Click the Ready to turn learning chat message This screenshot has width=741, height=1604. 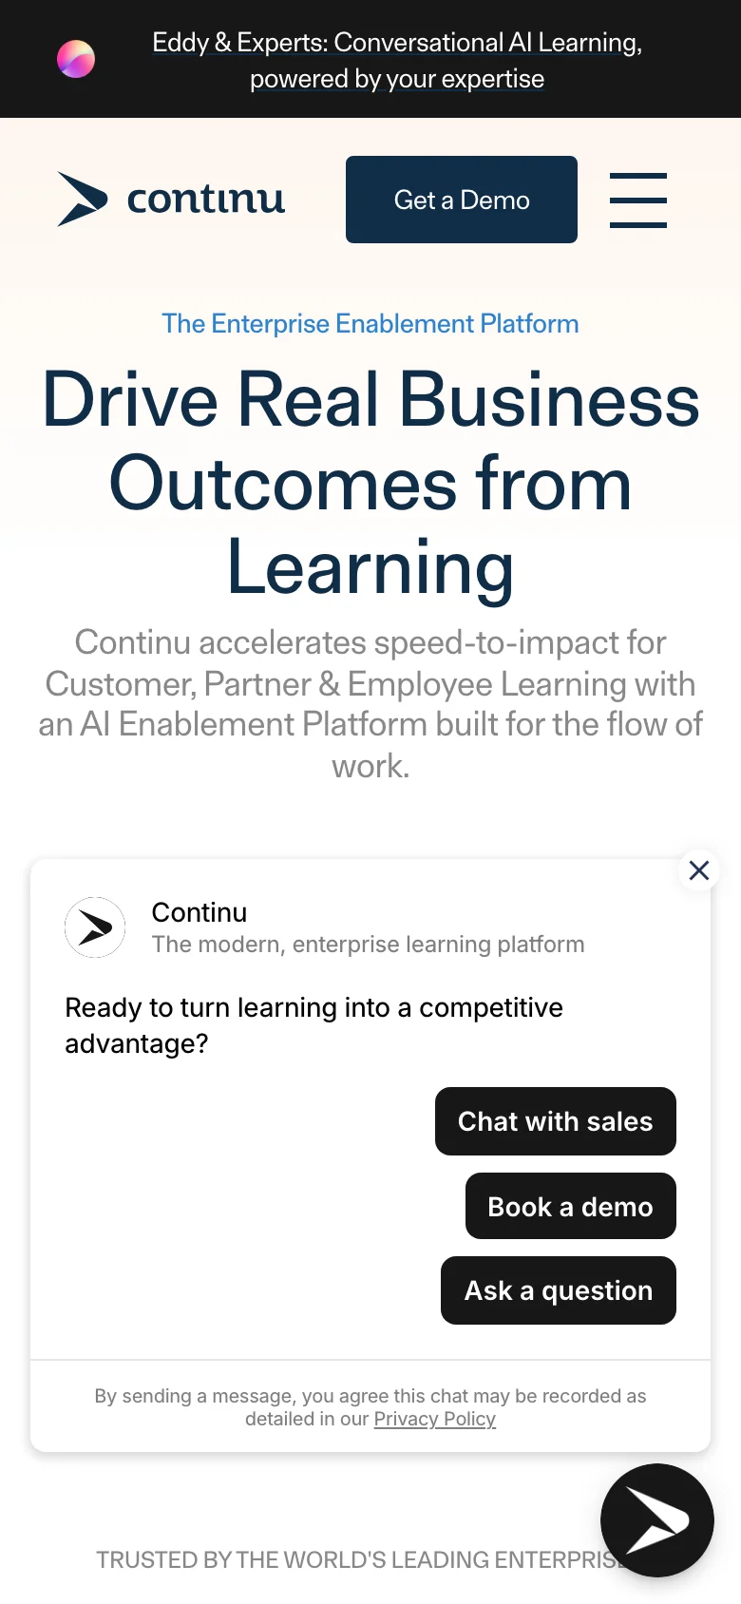313,1025
